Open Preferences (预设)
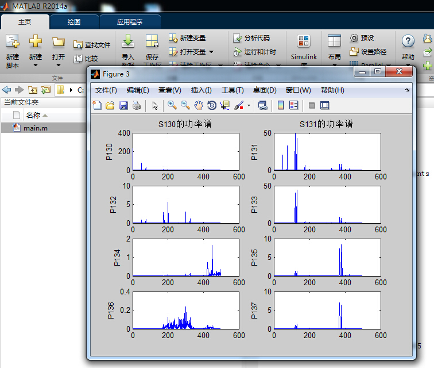The image size is (434, 368). point(362,38)
